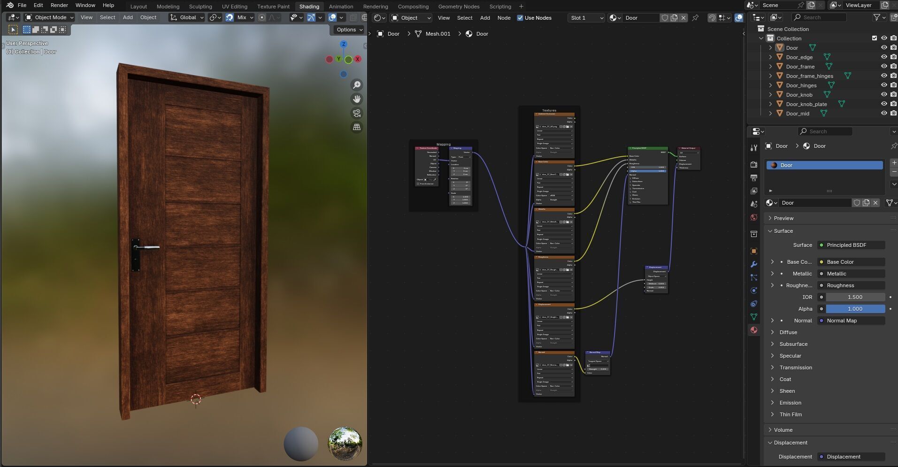Click Displacement link button in properties

tap(851, 457)
